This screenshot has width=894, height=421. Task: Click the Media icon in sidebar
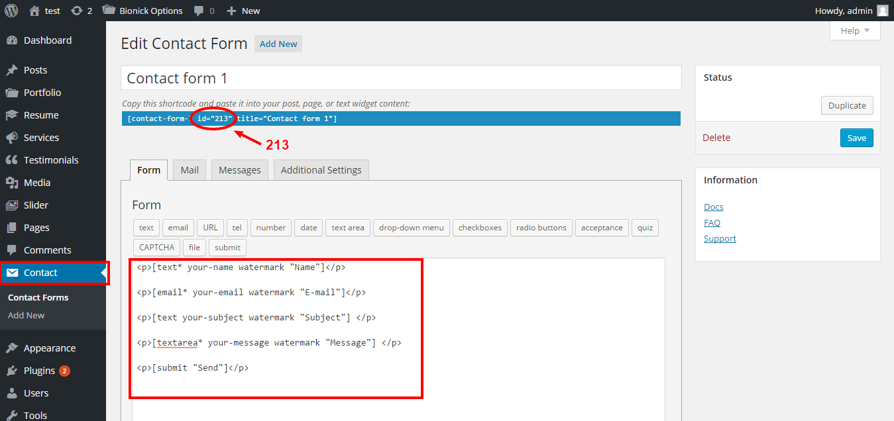(12, 183)
